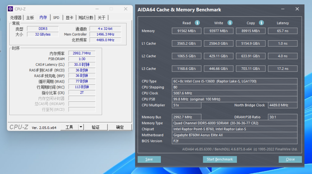Click the CPU-Z app icon in title bar

[x=10, y=9]
